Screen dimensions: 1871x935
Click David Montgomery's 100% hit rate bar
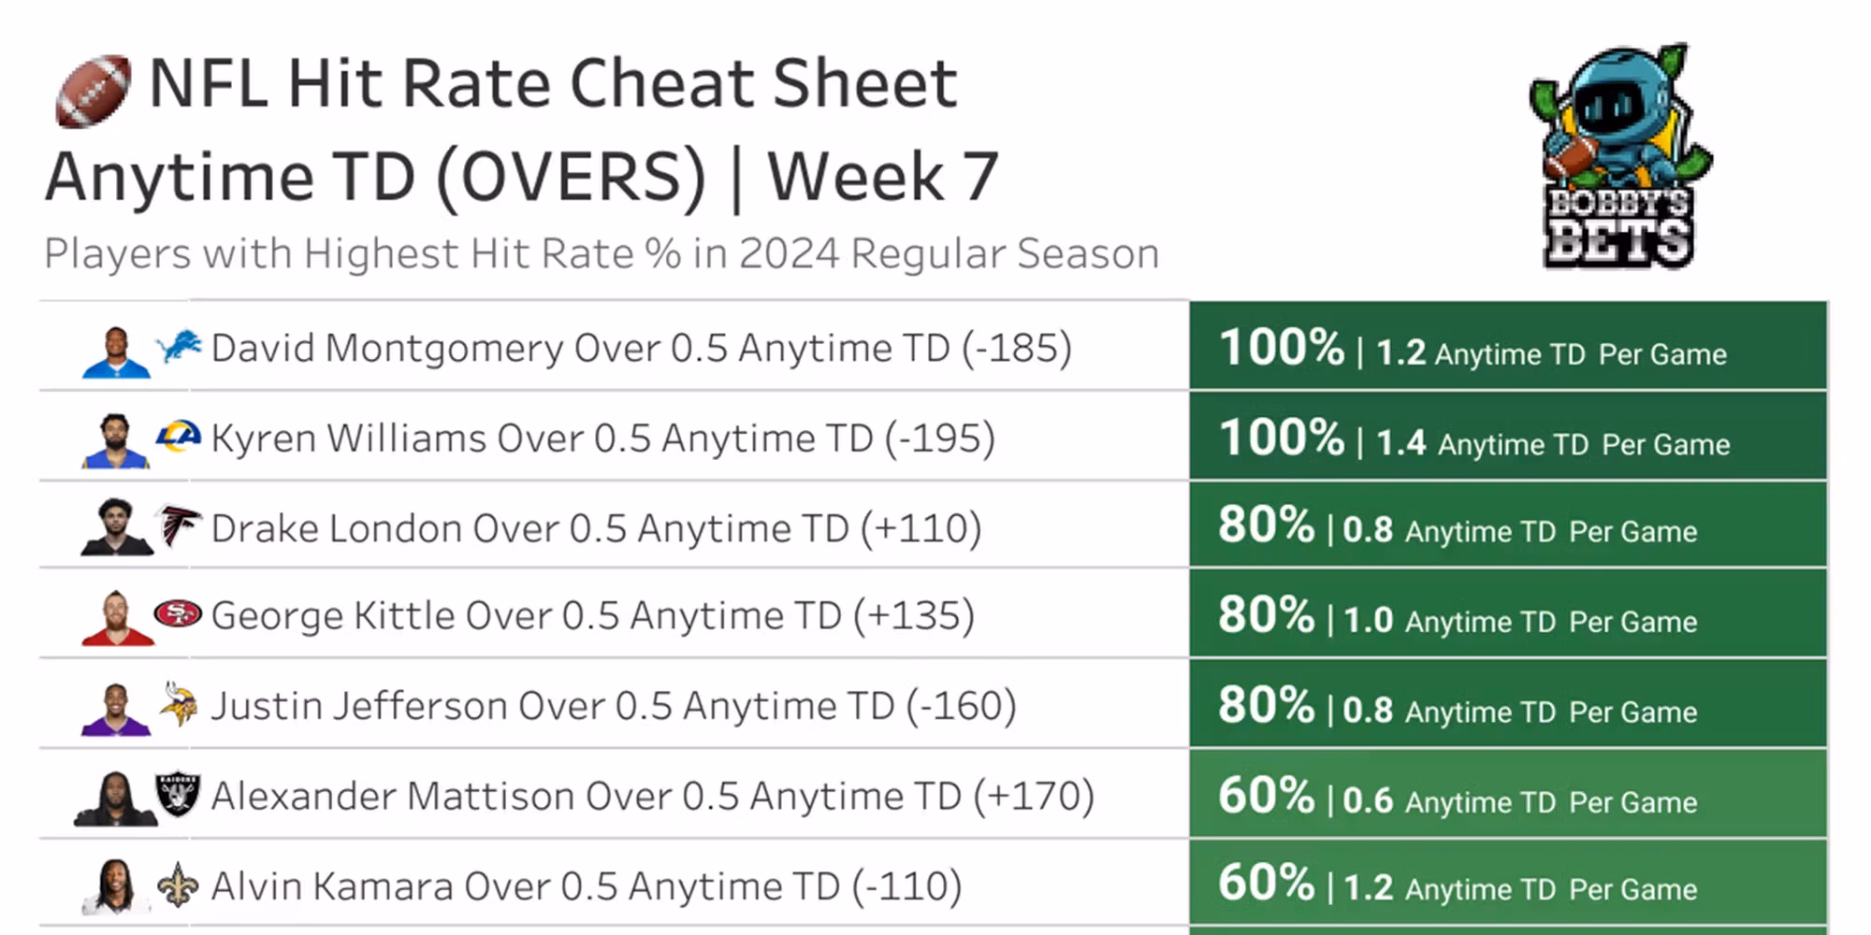tap(1507, 346)
